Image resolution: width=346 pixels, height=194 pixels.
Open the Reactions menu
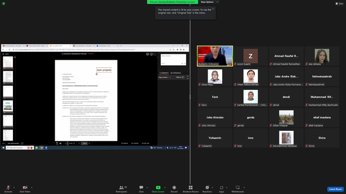(x=207, y=189)
